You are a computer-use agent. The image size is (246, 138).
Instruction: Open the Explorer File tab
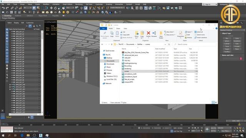(103, 28)
